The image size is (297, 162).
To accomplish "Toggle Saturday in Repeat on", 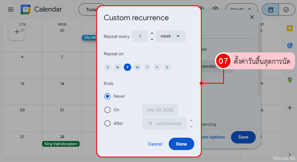I will click(167, 67).
